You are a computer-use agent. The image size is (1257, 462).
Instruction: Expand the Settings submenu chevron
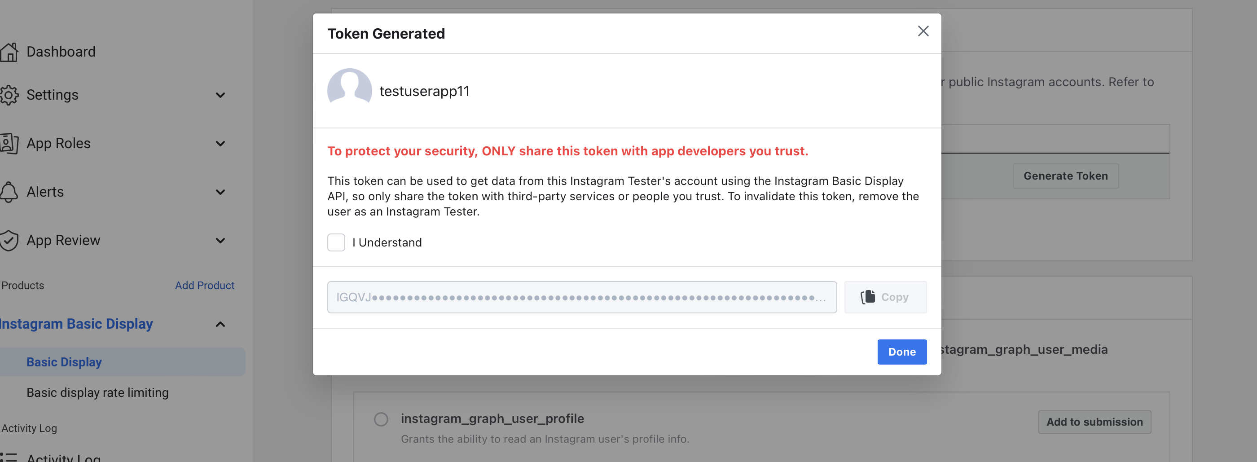pos(220,95)
